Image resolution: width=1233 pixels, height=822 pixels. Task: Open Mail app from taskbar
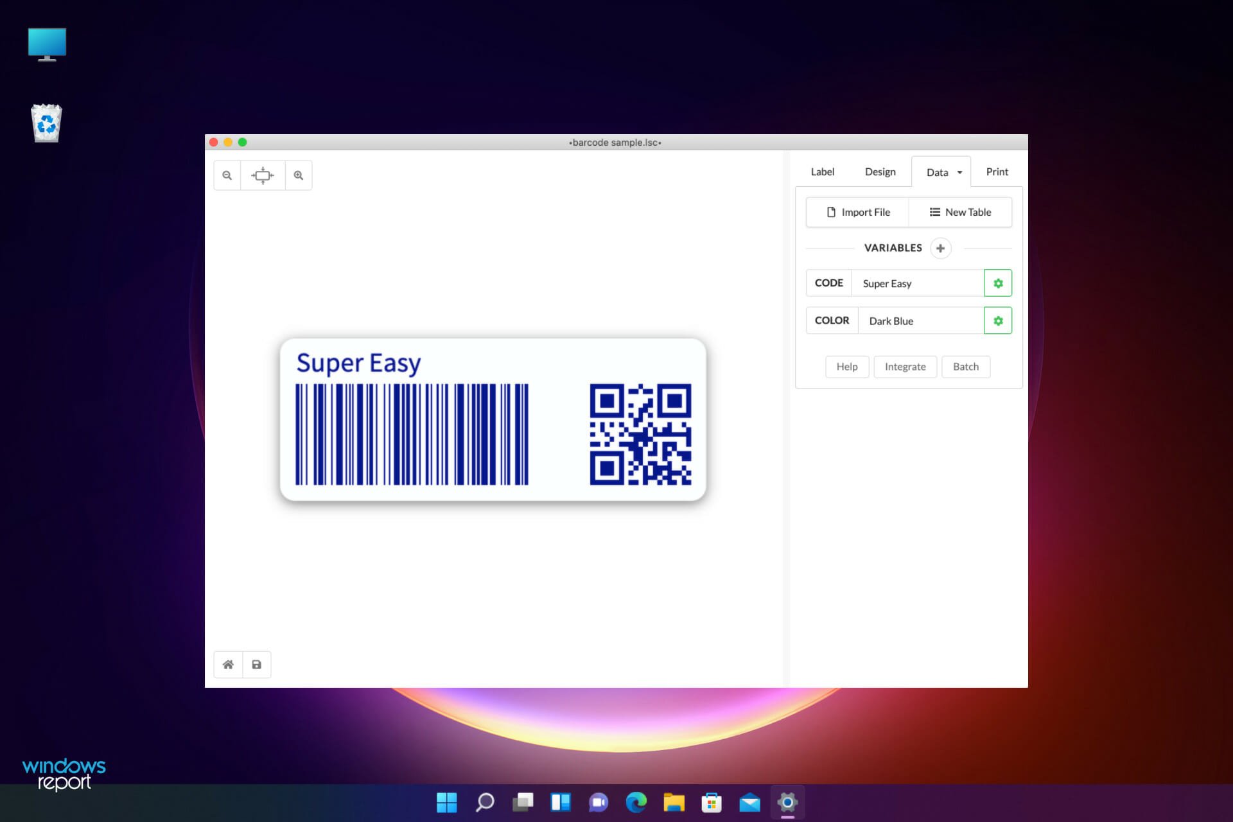click(x=749, y=802)
